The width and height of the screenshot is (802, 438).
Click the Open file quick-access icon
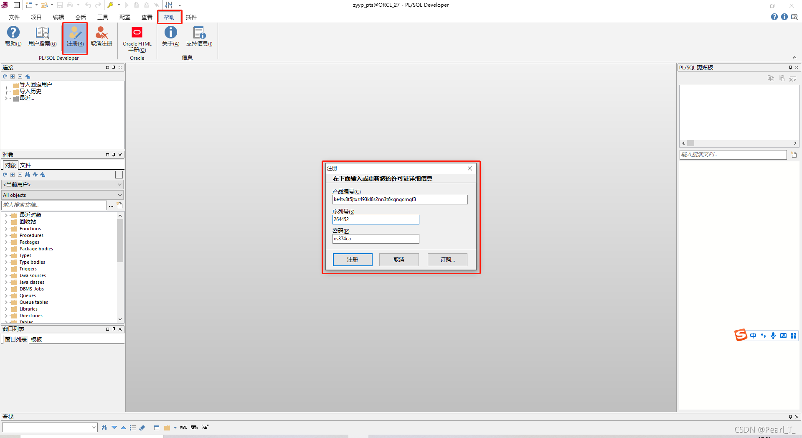coord(44,5)
